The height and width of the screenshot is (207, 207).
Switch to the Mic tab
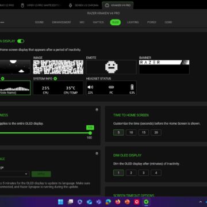tap(82, 22)
